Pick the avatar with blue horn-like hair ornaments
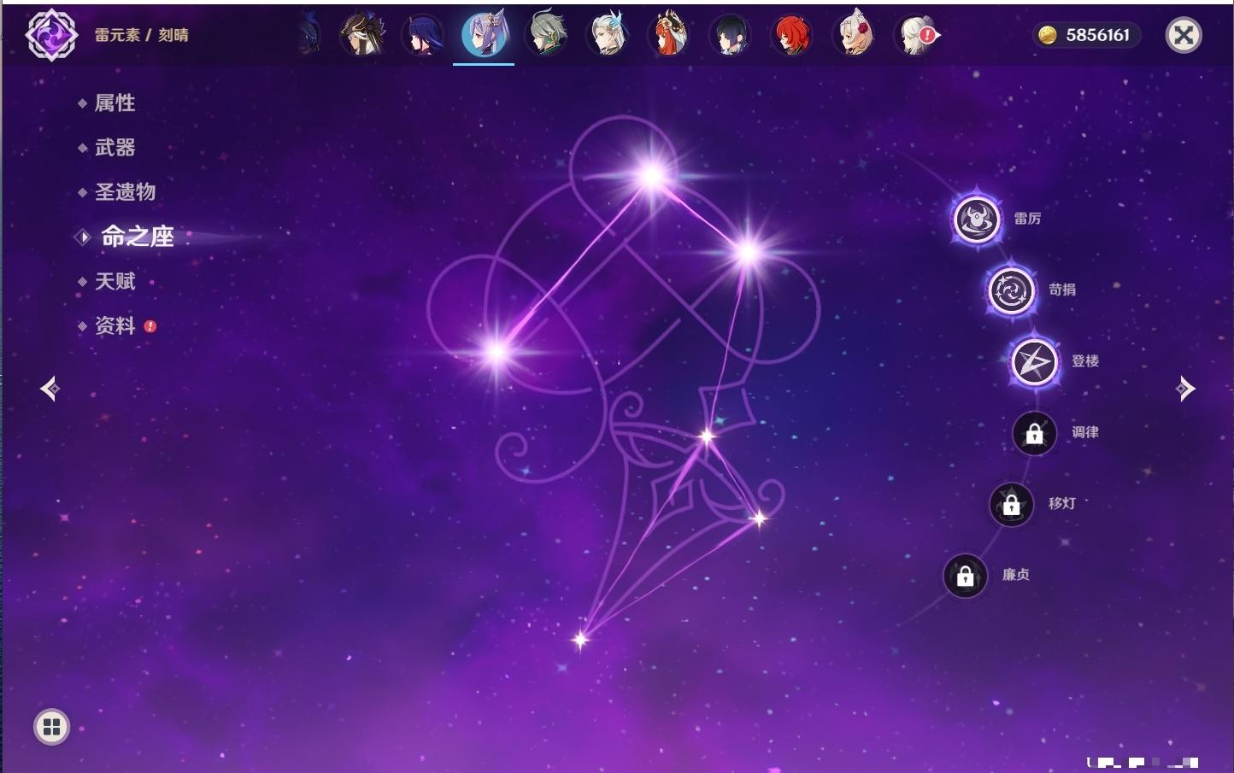 point(608,35)
